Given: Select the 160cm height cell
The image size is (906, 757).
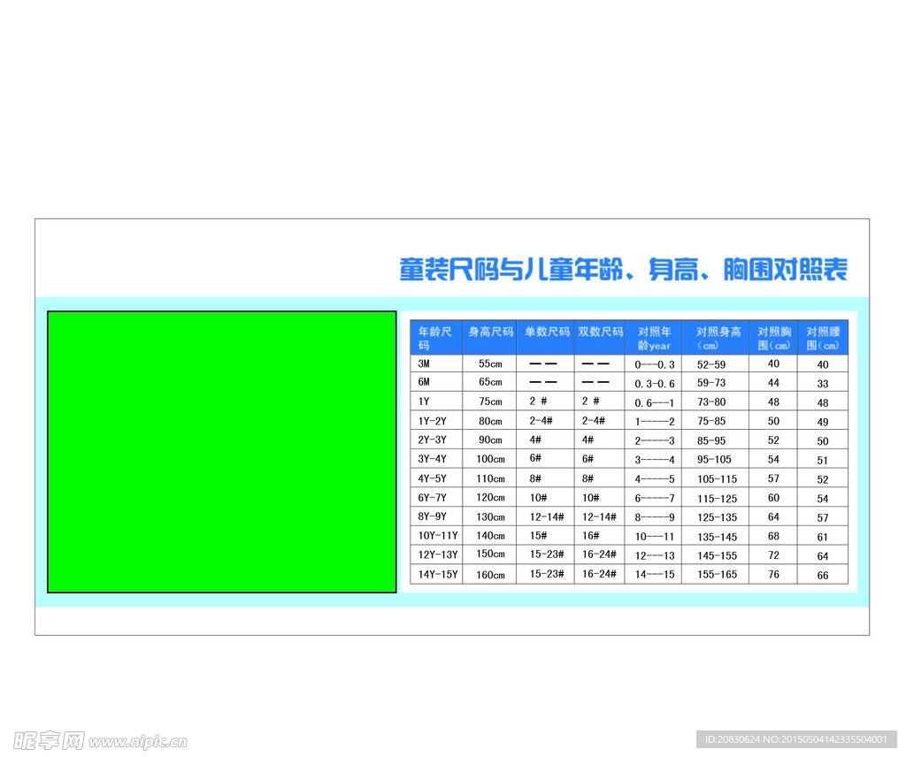Looking at the screenshot, I should pos(490,575).
